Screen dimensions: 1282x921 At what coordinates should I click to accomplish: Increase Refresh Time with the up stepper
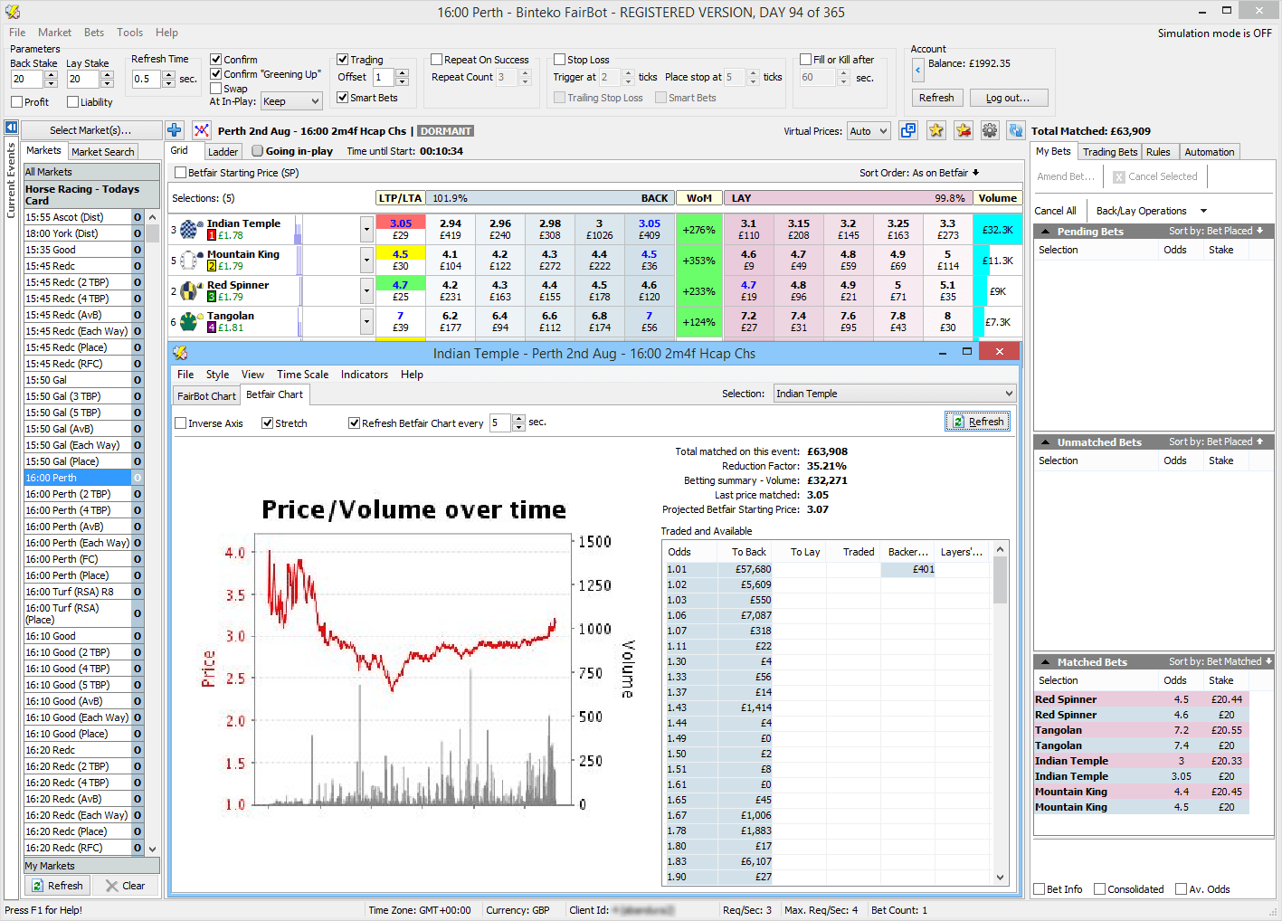point(168,74)
